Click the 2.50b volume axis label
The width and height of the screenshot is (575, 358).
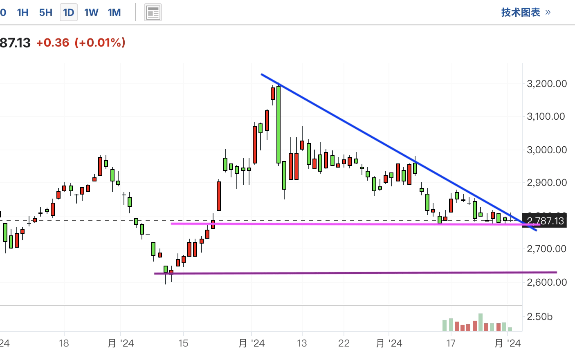(540, 317)
